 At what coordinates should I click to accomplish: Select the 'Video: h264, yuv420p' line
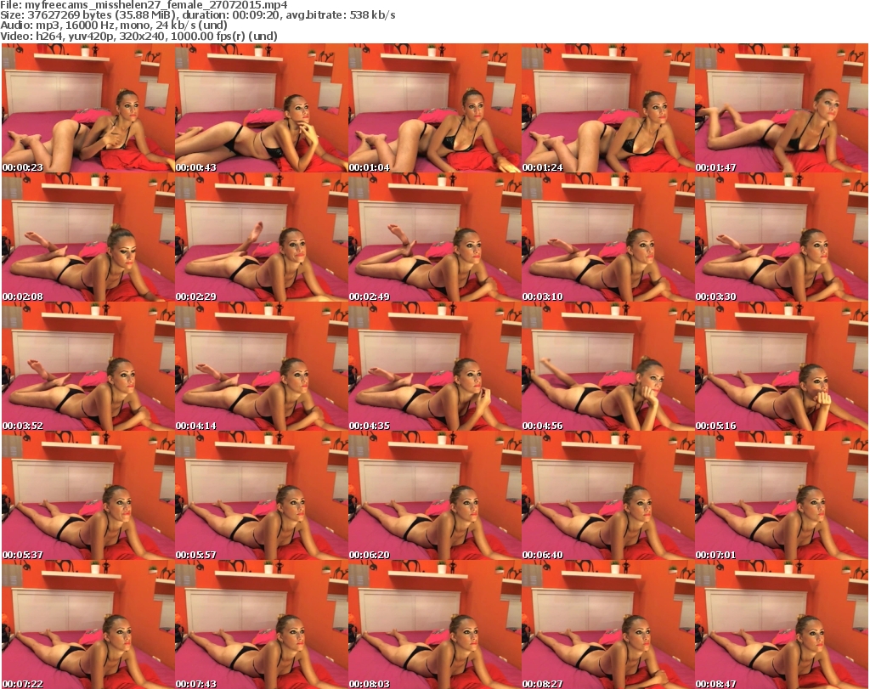138,37
